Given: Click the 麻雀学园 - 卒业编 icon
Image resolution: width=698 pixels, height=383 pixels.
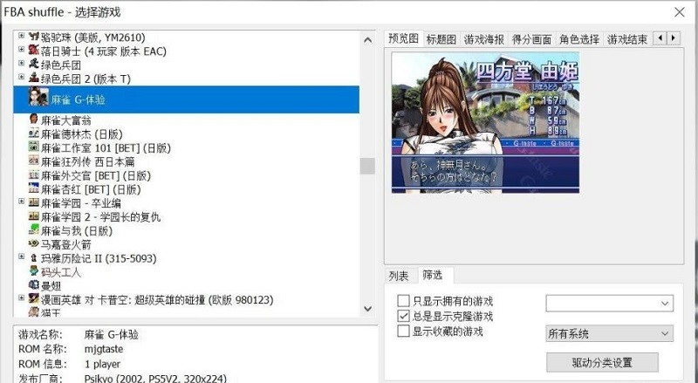Looking at the screenshot, I should pyautogui.click(x=34, y=202).
